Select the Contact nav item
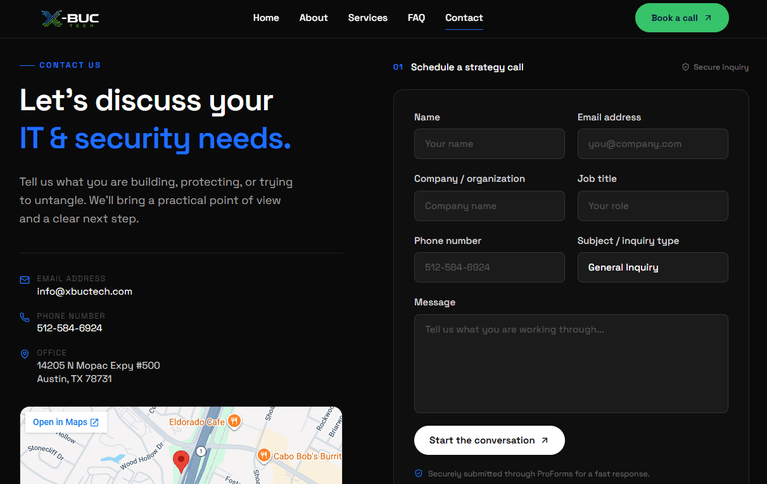 pyautogui.click(x=464, y=18)
